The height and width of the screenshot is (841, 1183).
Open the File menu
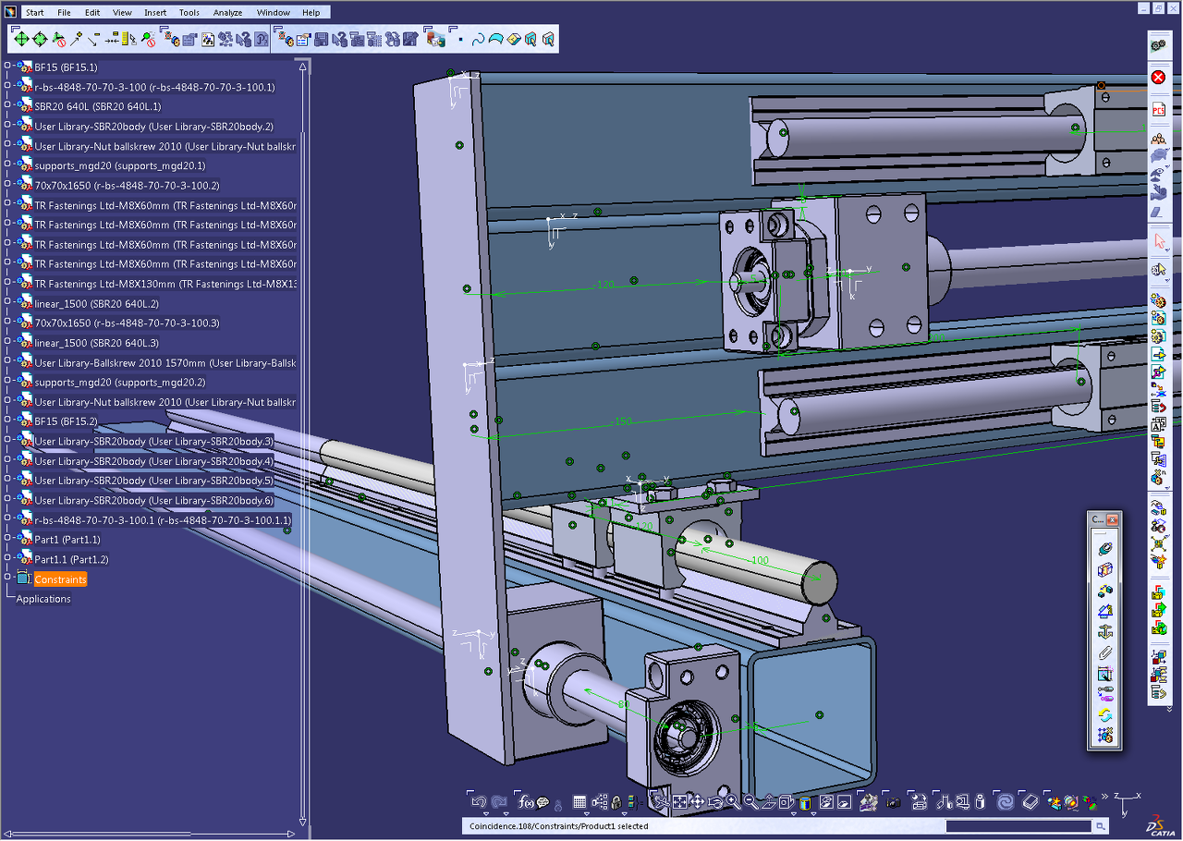click(64, 13)
